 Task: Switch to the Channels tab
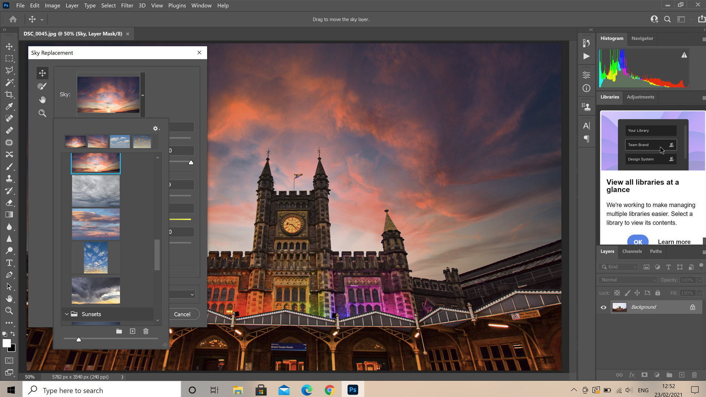click(632, 251)
